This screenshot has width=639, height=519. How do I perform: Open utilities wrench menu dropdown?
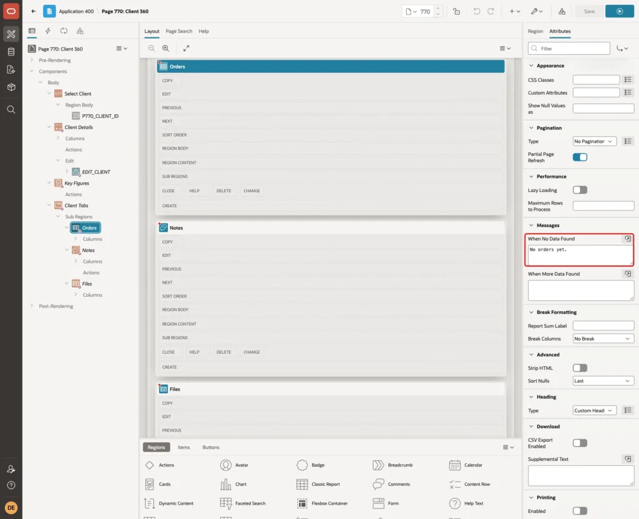pos(537,11)
